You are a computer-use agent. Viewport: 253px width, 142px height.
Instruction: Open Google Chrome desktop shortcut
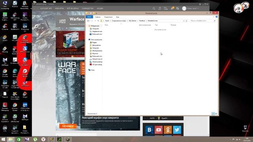pos(5,73)
